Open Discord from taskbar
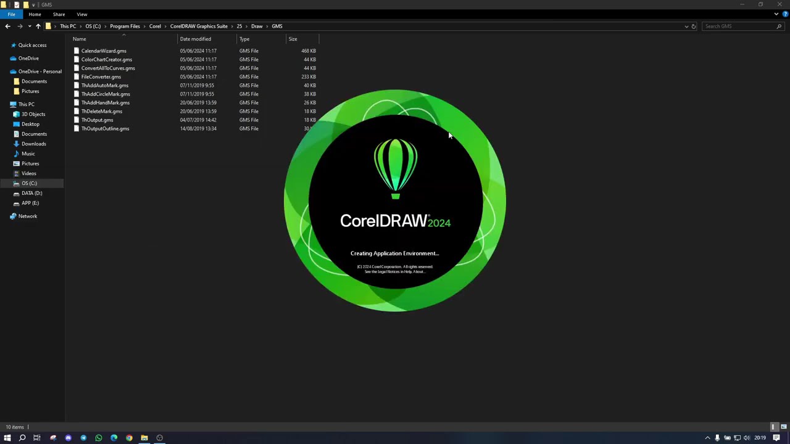The image size is (790, 444). pos(68,438)
